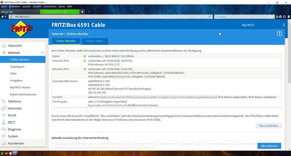Select the Online-Monitor tab

[66, 41]
